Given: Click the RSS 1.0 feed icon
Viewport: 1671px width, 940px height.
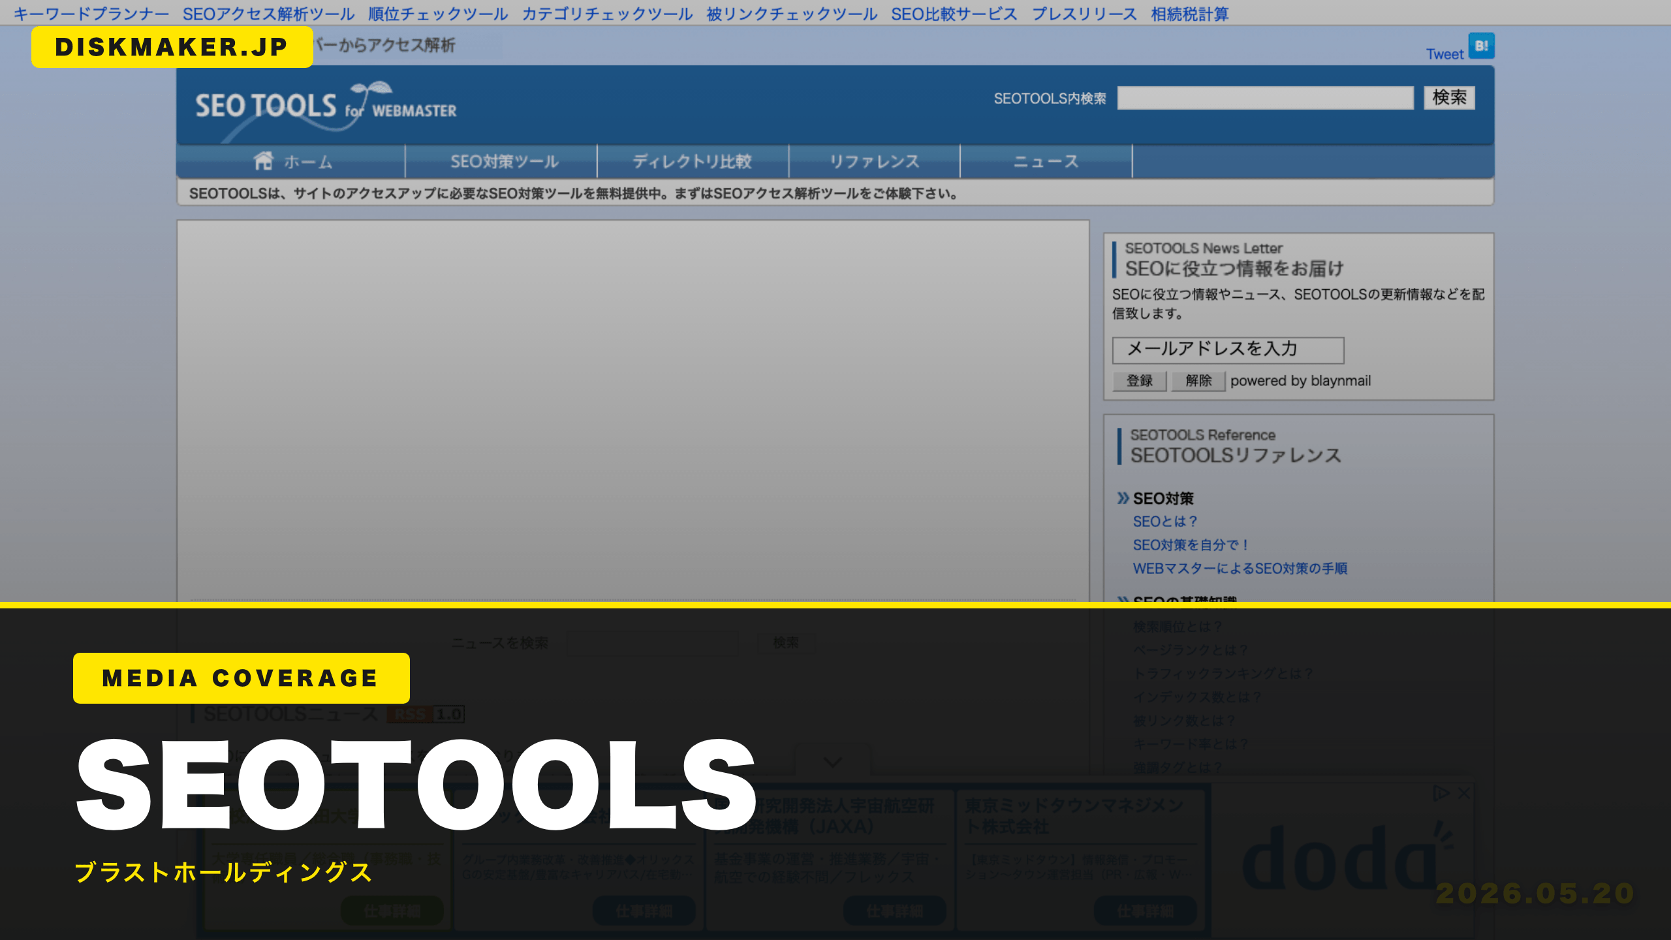Looking at the screenshot, I should (x=426, y=714).
